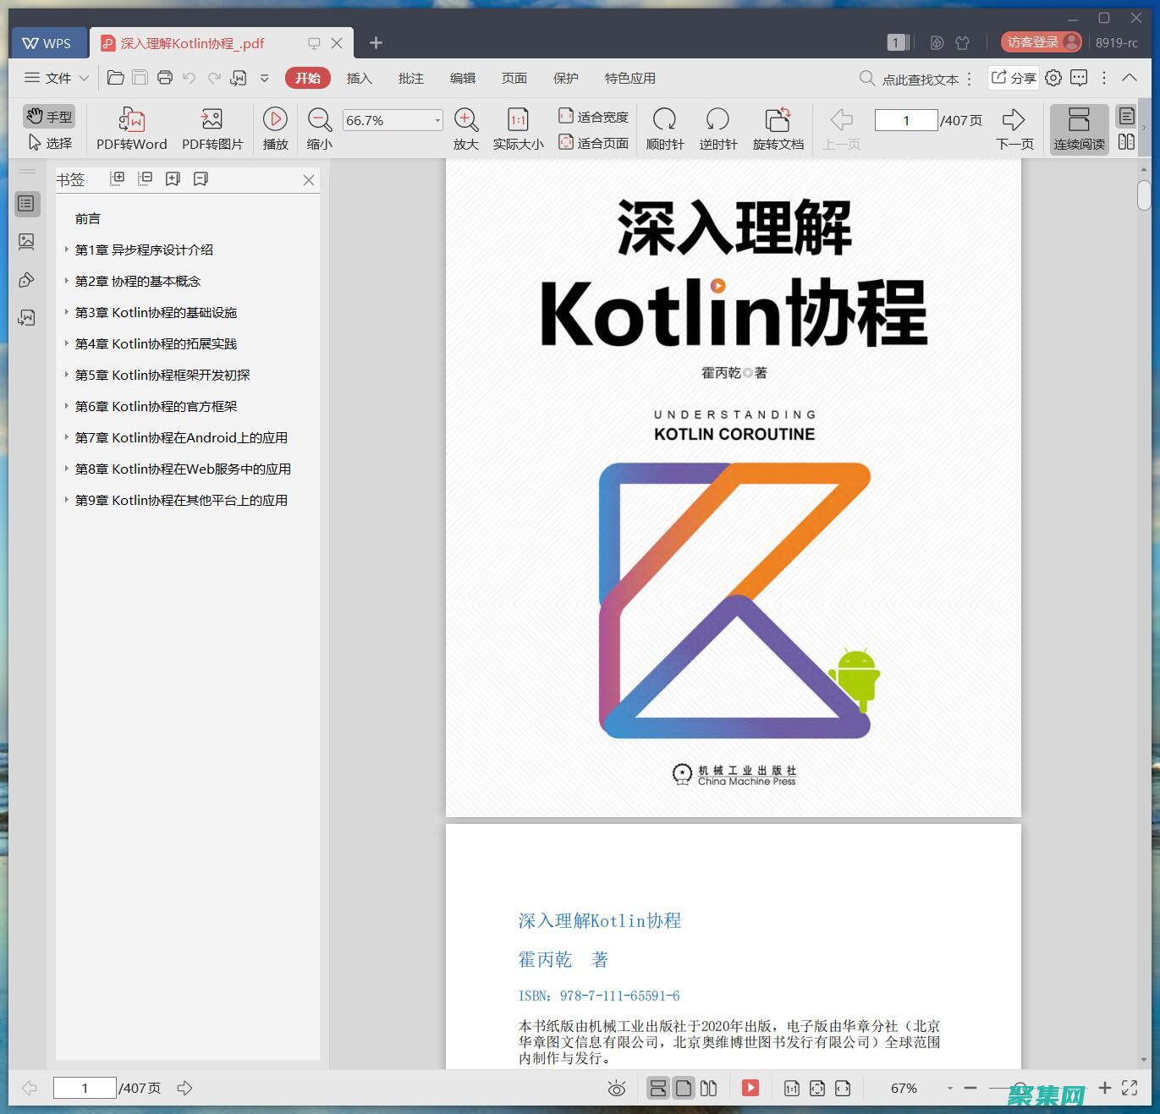Open PDF转Word converter
The image size is (1160, 1114).
[130, 127]
